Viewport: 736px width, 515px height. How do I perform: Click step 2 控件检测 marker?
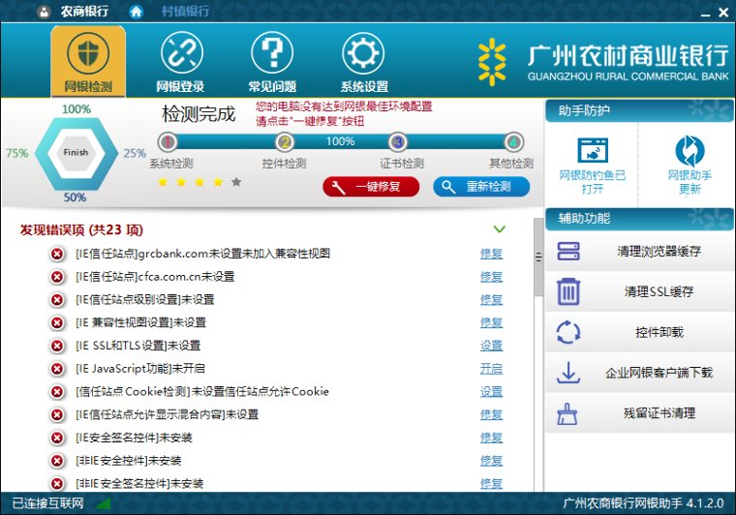point(285,141)
